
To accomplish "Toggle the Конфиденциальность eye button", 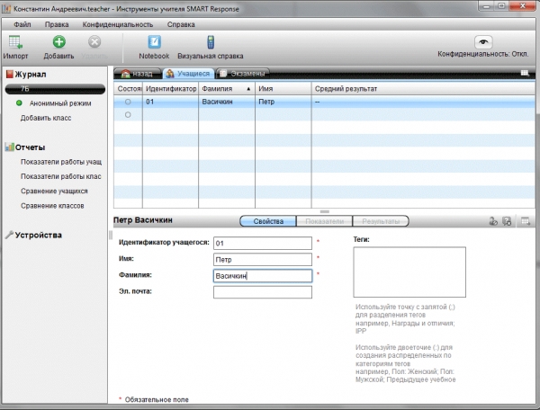I will 483,42.
